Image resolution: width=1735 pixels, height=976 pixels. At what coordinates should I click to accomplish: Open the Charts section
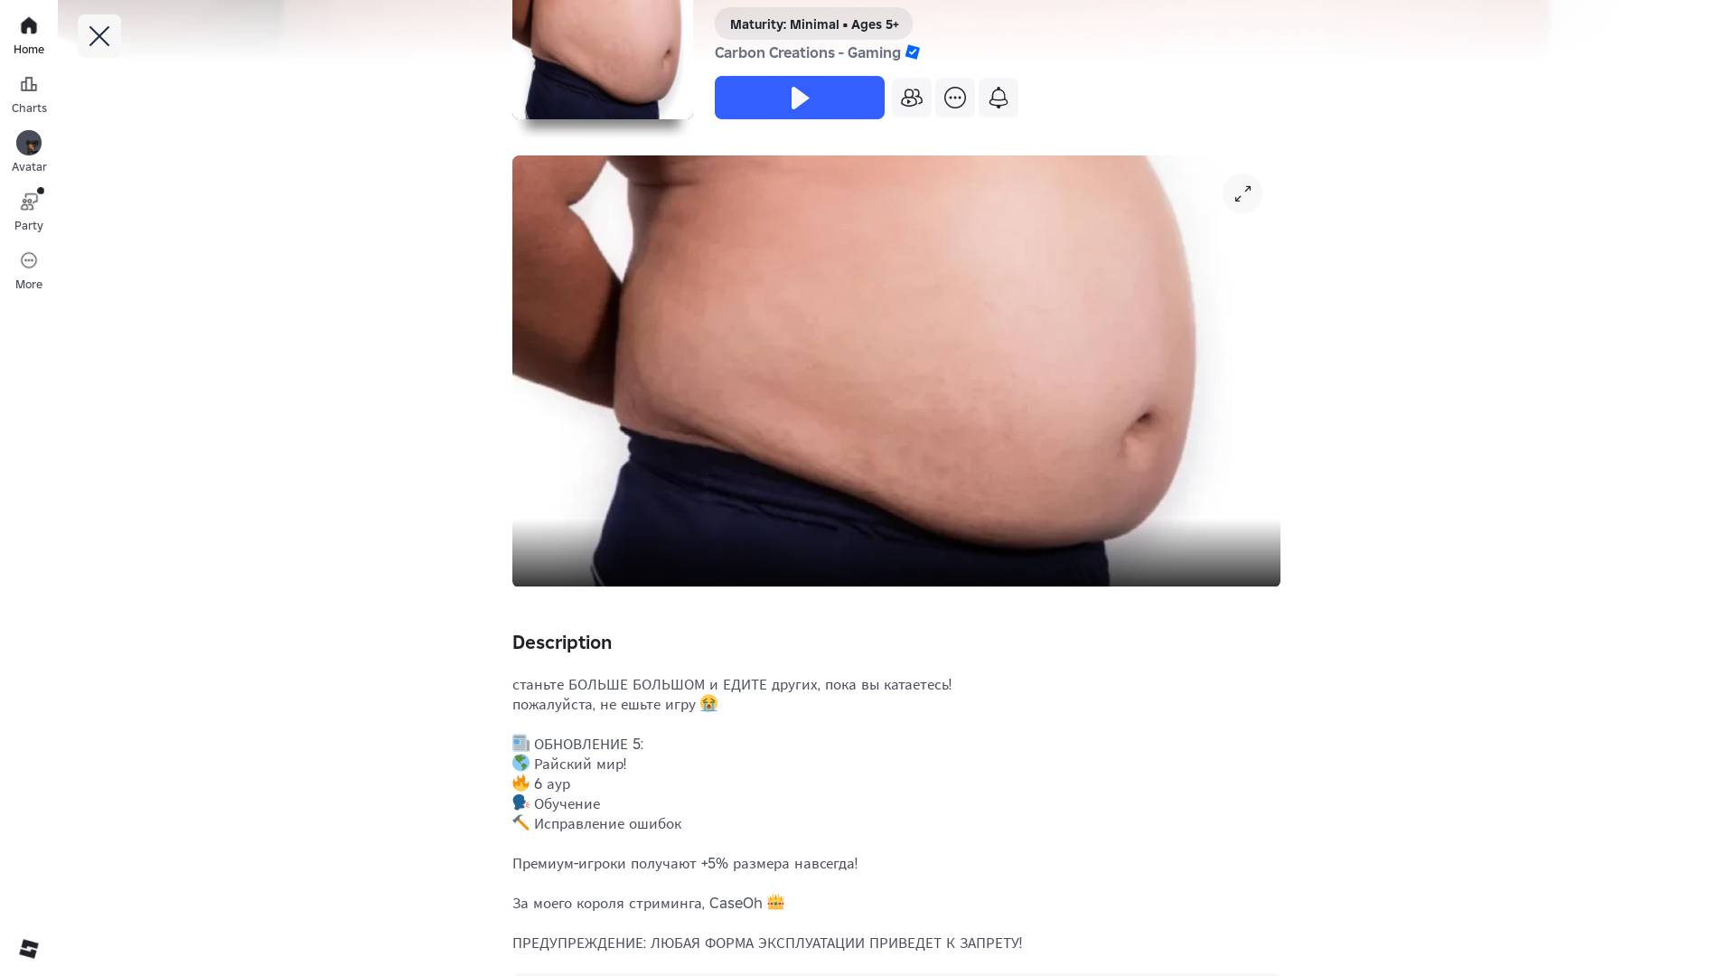click(x=29, y=95)
